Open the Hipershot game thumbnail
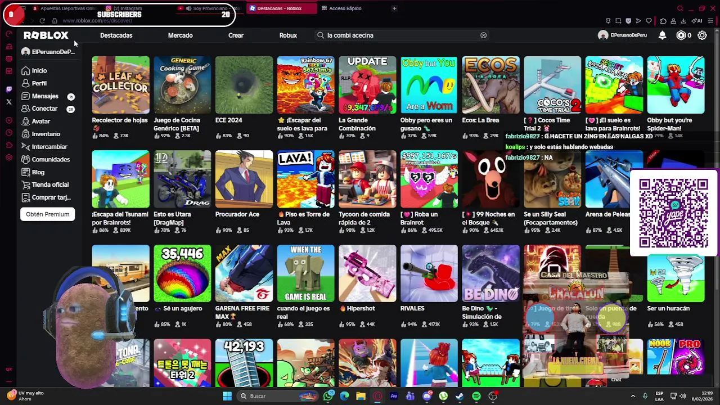Image resolution: width=720 pixels, height=405 pixels. [x=367, y=273]
